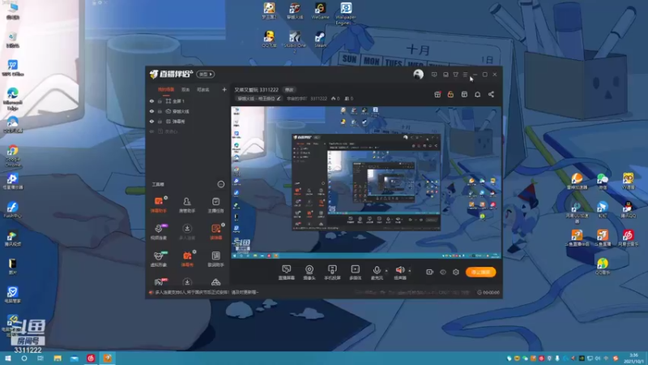Add a new scene with plus button
The width and height of the screenshot is (648, 365).
click(x=224, y=89)
